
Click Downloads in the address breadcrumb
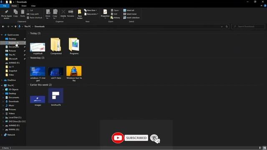click(x=40, y=27)
